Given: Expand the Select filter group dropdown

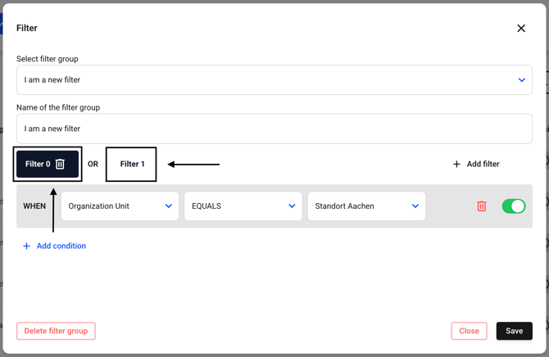Looking at the screenshot, I should click(x=274, y=80).
